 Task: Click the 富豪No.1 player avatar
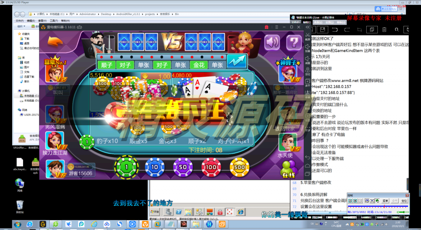click(x=55, y=72)
